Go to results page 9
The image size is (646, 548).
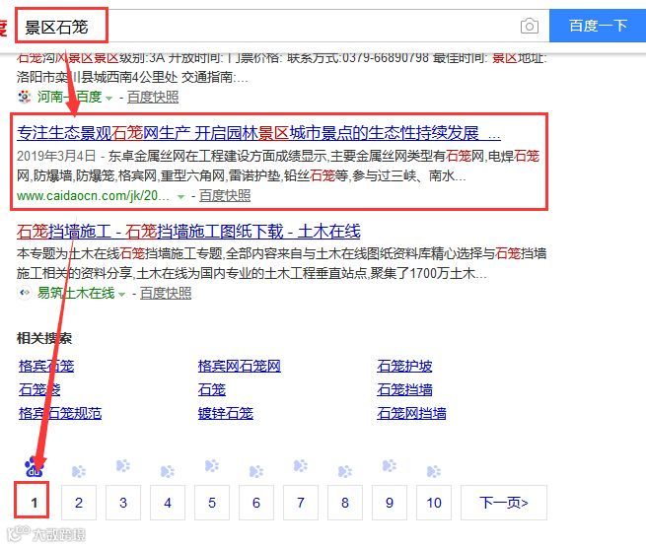coord(390,503)
